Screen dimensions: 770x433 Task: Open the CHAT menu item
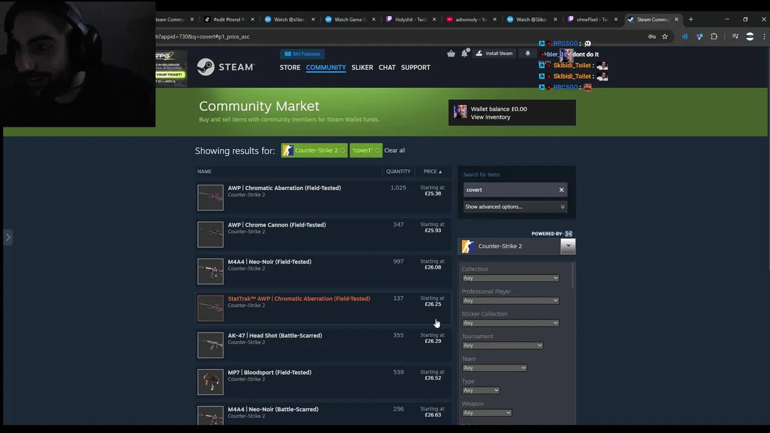tap(387, 67)
